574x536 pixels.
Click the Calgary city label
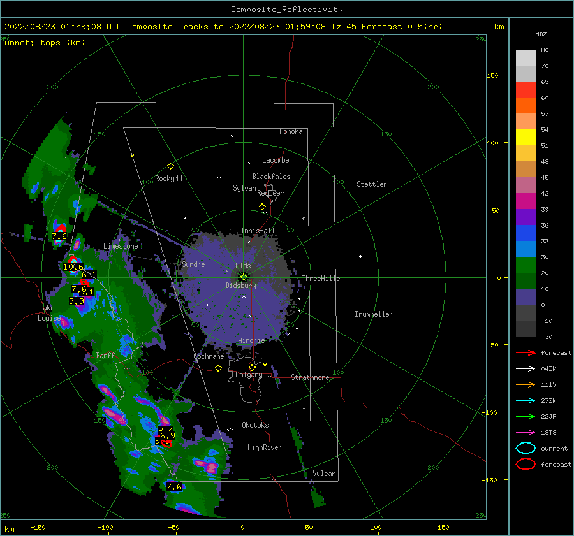pyautogui.click(x=249, y=375)
